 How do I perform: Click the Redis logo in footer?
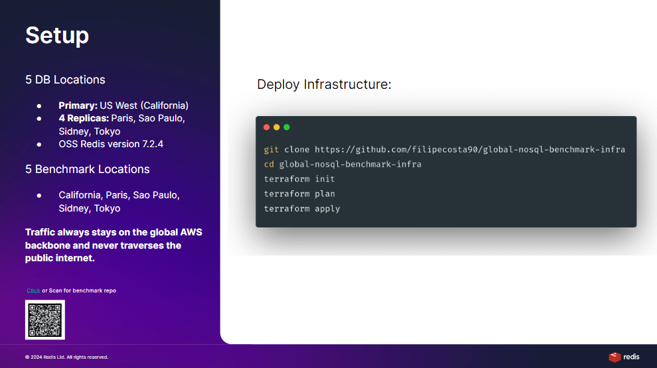[624, 357]
